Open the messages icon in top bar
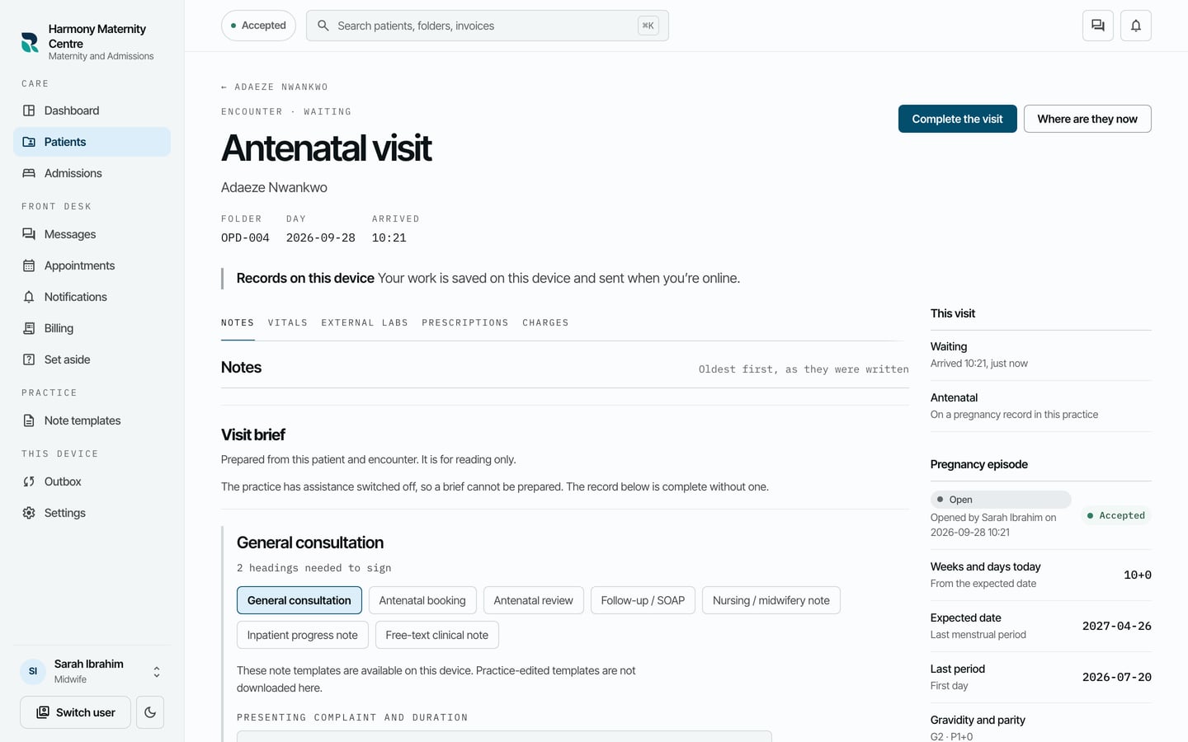 1097,26
